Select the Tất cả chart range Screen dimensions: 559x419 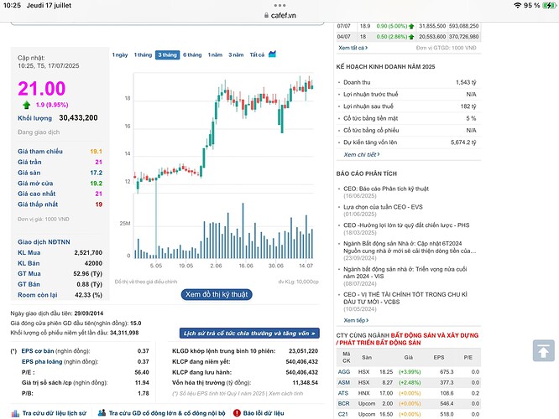pyautogui.click(x=257, y=54)
